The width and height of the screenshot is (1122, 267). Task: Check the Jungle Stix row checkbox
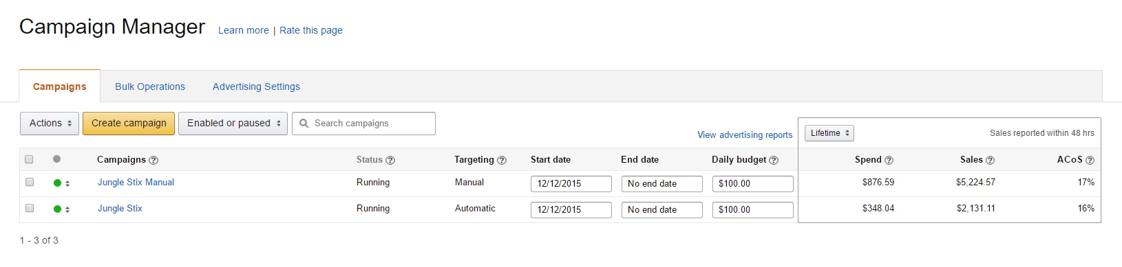(30, 208)
